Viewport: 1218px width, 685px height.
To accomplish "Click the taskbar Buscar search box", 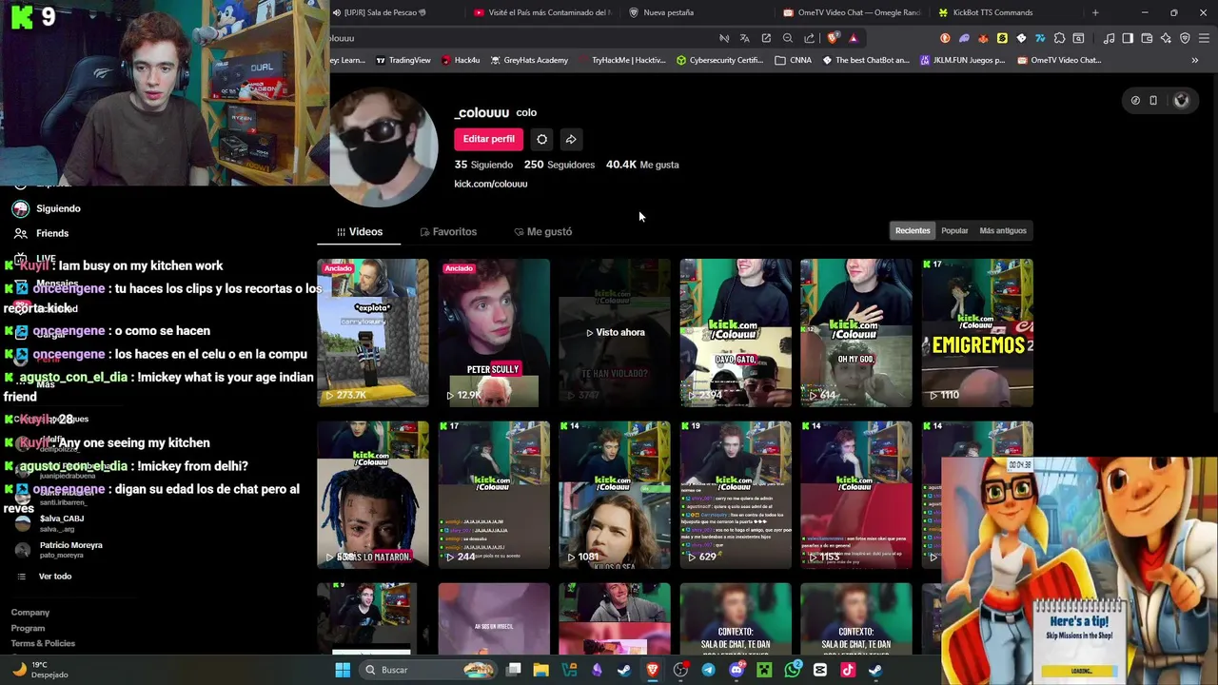I will click(428, 670).
